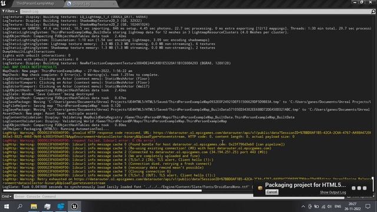Viewport: 377px width, 212px height.
Task: Open the clock showing 20:27
Action: click(x=353, y=207)
